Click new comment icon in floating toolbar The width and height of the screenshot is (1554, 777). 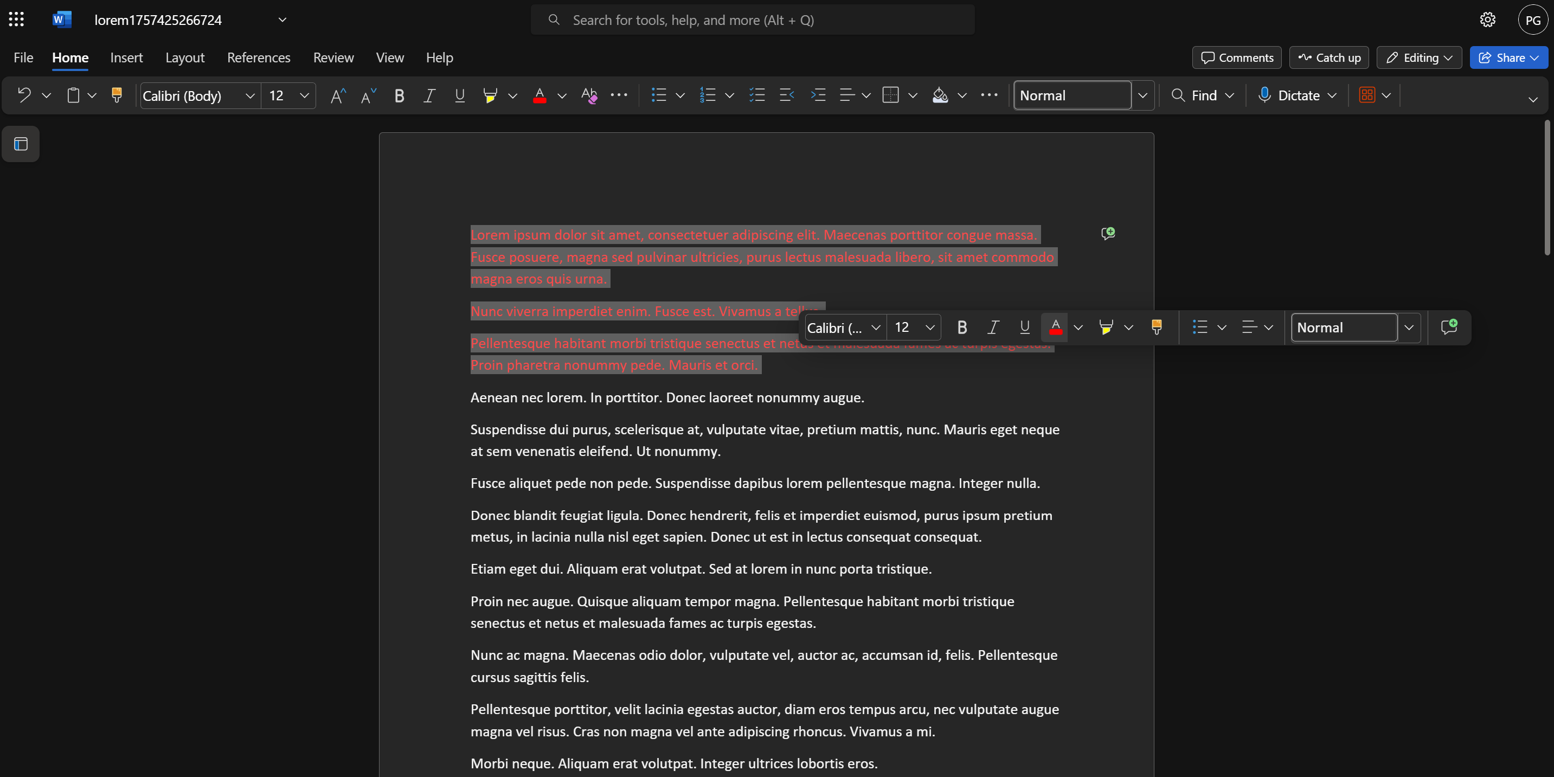(1448, 327)
